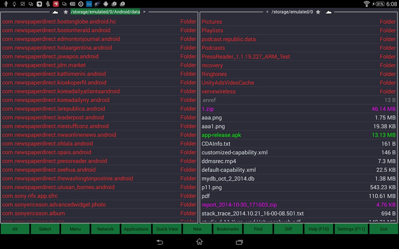Select the 1.zip archive file
The width and height of the screenshot is (399, 249).
(208, 109)
